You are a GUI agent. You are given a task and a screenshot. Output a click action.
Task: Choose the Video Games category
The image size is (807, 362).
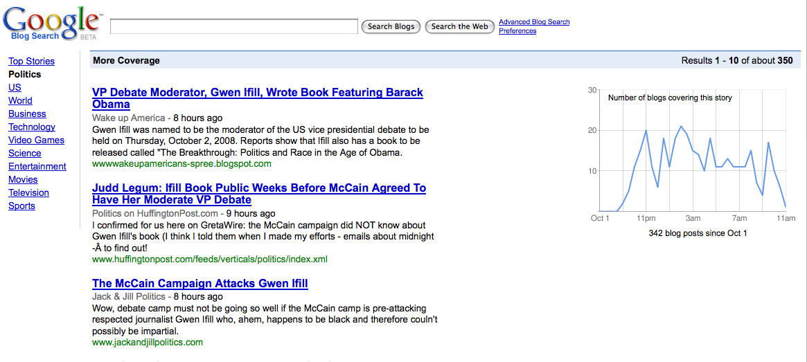[x=36, y=140]
